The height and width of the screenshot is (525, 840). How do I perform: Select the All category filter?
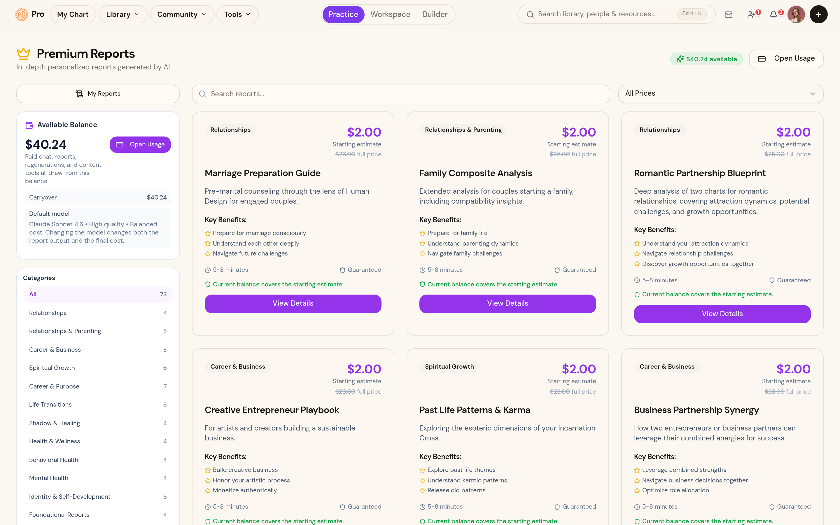[x=98, y=295]
